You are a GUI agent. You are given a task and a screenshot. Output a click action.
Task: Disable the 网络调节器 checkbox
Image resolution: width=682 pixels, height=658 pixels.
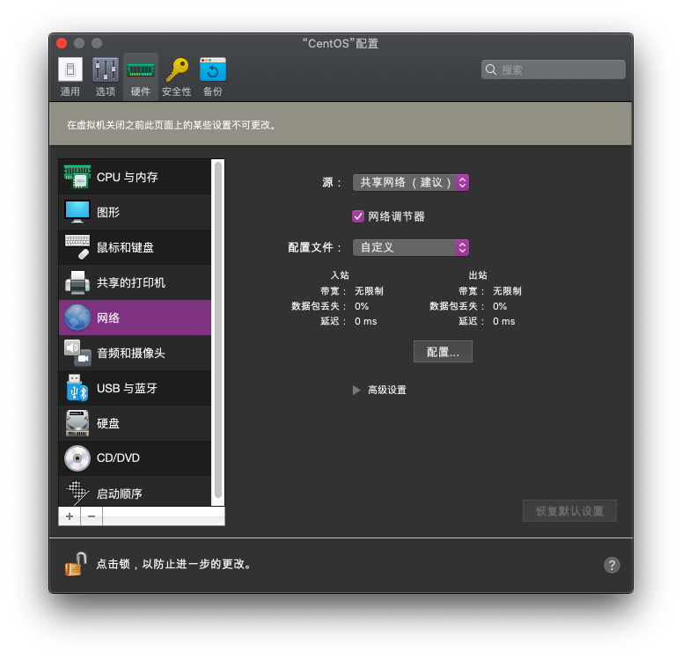358,216
